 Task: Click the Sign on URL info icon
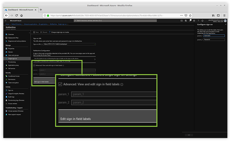[42, 44]
